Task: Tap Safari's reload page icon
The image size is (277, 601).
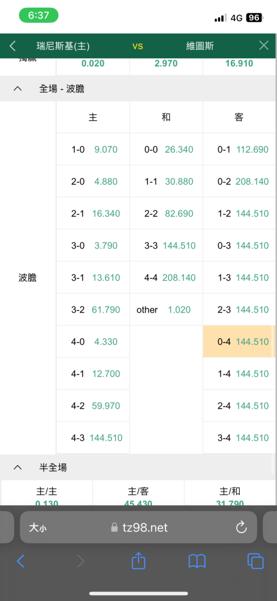Action: (x=241, y=528)
